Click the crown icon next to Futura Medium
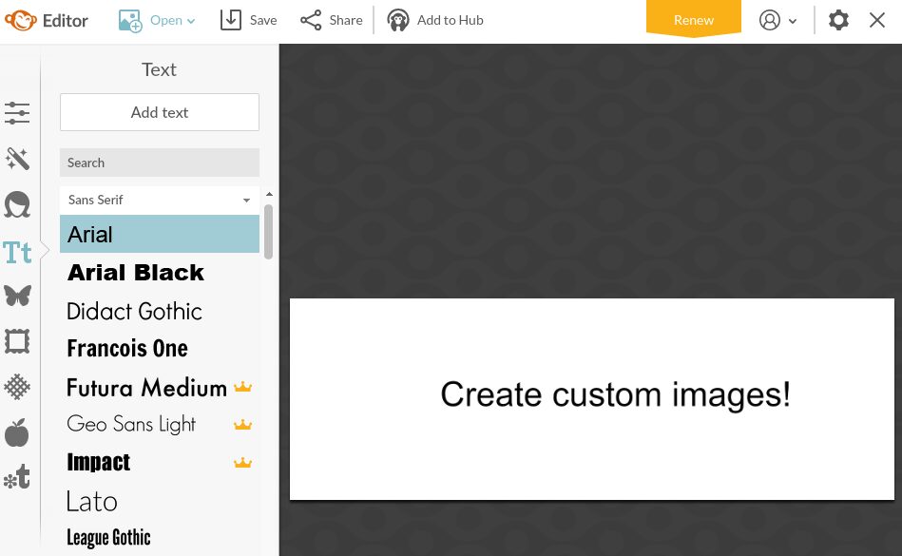This screenshot has height=556, width=902. 242,387
